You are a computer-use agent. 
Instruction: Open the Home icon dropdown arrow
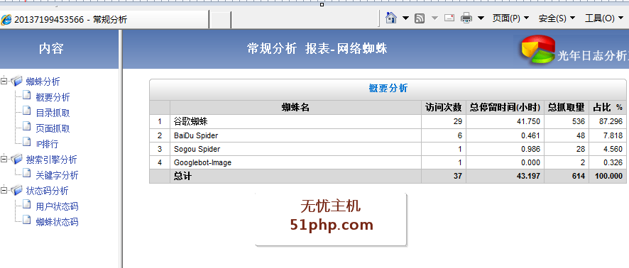(x=405, y=18)
